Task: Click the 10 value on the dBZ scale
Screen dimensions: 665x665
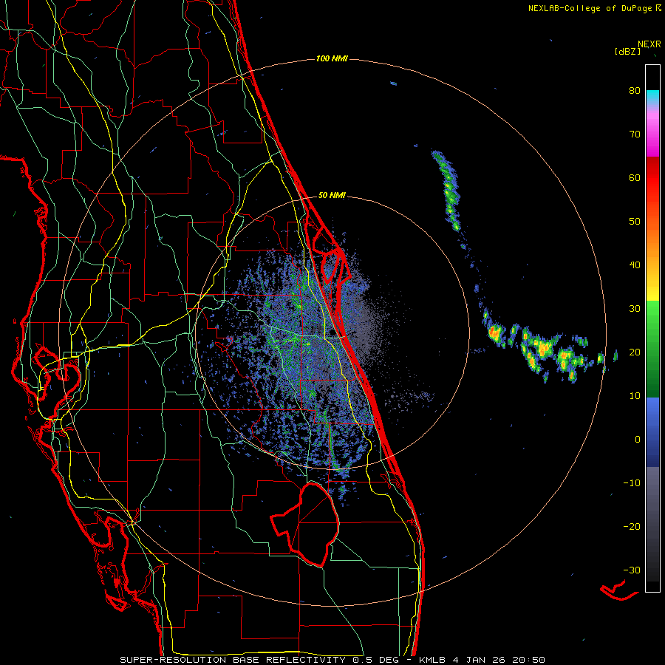Action: tap(635, 396)
